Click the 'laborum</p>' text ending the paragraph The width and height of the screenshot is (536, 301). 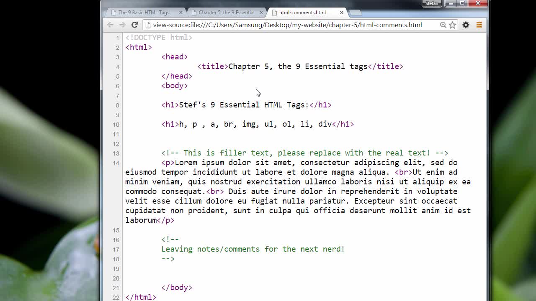[150, 220]
